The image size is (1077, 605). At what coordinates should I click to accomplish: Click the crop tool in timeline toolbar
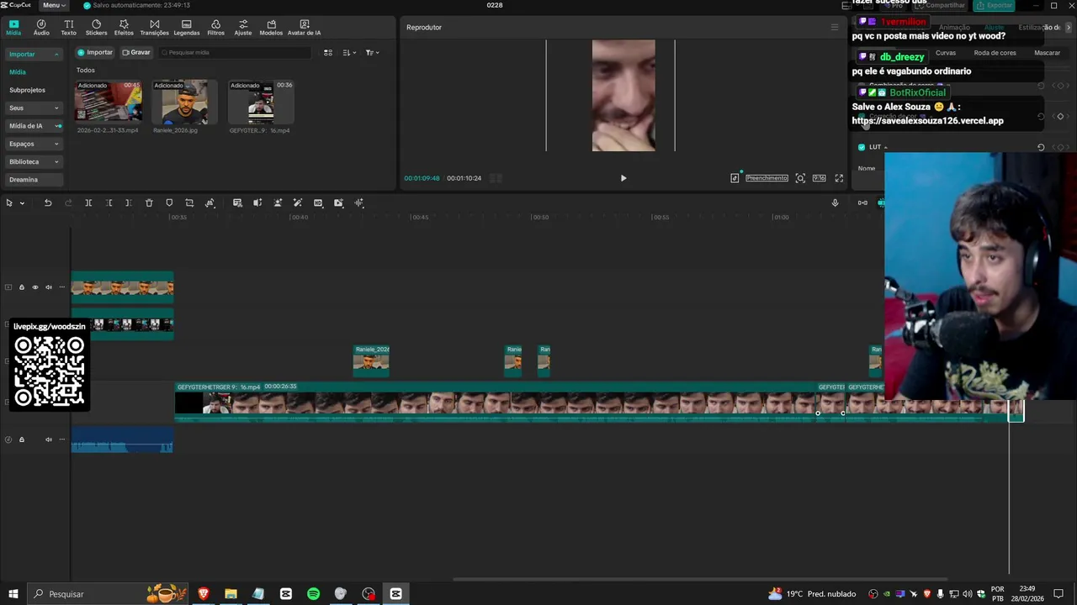click(189, 203)
